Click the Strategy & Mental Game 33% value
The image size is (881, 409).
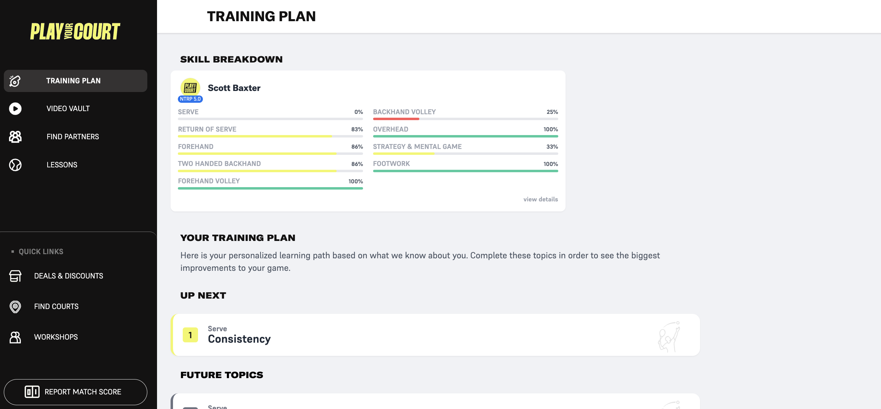pyautogui.click(x=552, y=147)
